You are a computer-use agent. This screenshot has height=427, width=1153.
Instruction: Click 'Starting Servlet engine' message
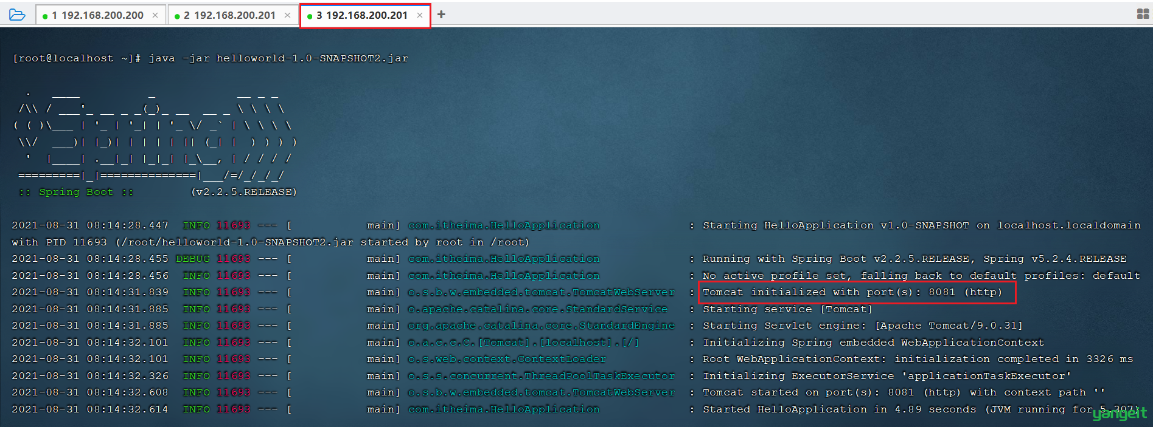[862, 326]
